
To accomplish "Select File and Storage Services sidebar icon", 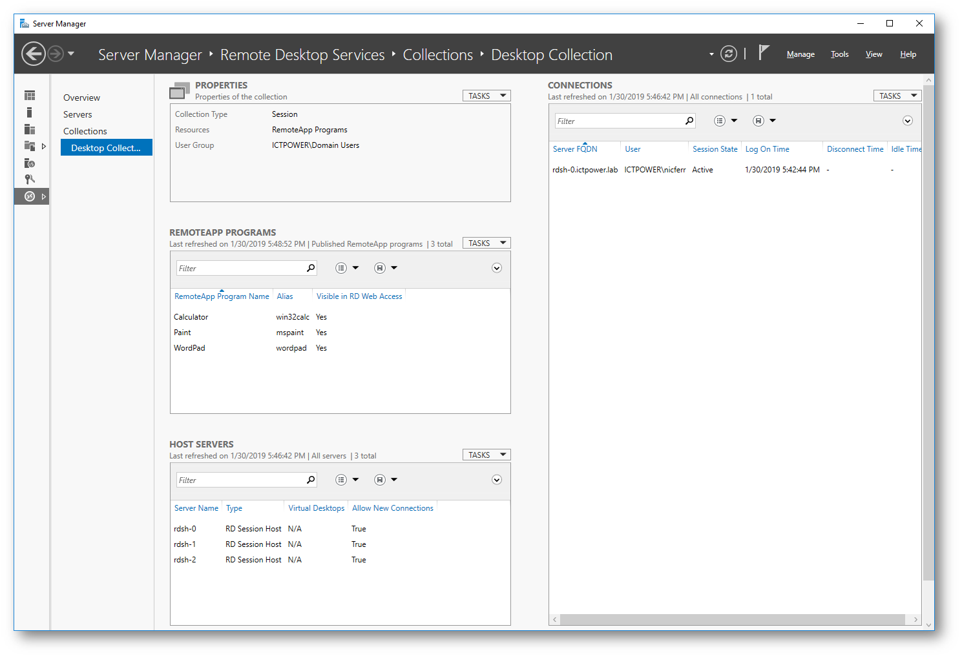I will (x=30, y=146).
